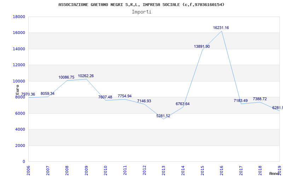The width and height of the screenshot is (283, 177).
Task: Select data label 8059.34
Action: (47, 93)
